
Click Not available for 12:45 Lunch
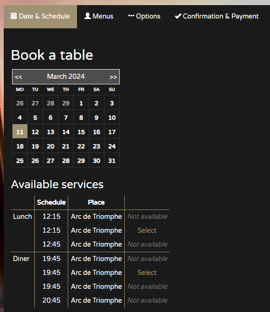(148, 244)
